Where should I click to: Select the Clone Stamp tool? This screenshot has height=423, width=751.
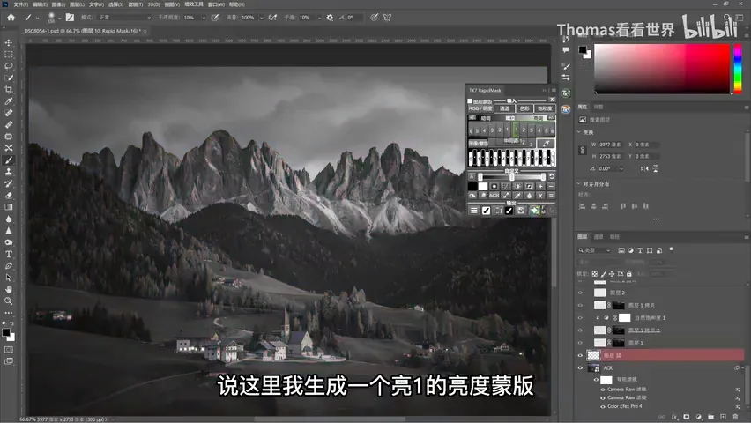pyautogui.click(x=9, y=172)
